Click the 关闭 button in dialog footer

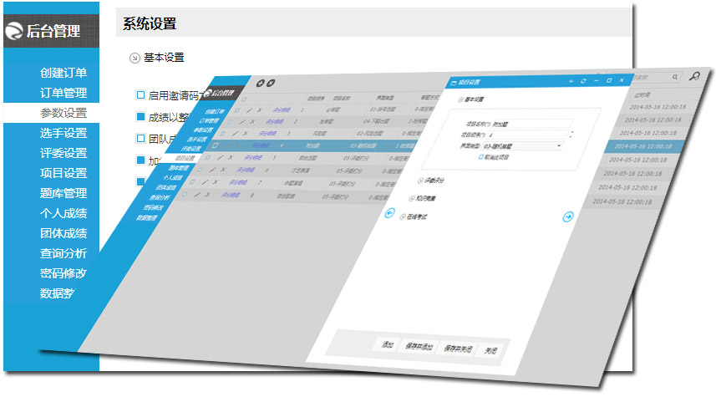point(490,350)
